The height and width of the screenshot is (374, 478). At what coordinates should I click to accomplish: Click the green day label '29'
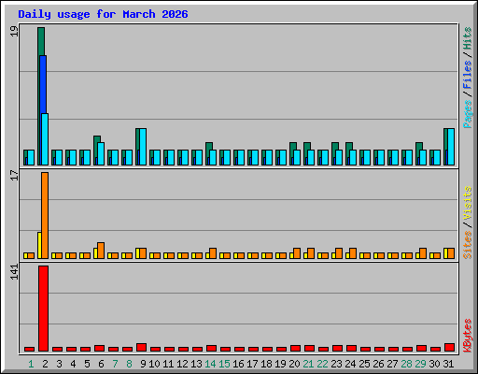pos(420,364)
